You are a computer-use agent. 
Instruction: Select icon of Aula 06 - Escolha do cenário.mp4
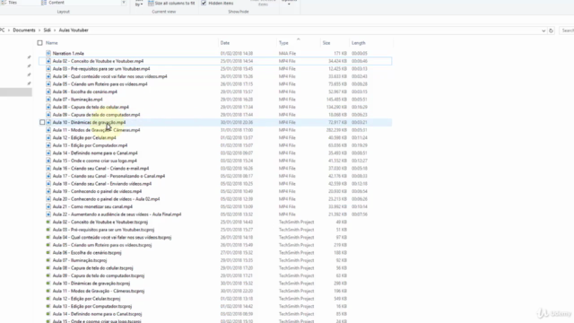pos(48,92)
